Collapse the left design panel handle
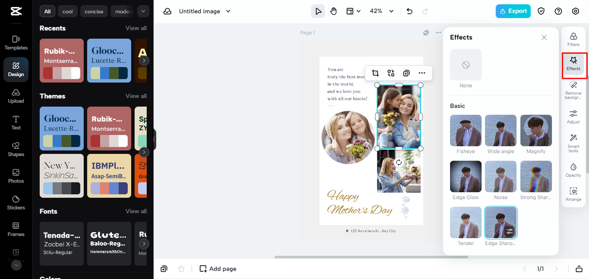The width and height of the screenshot is (589, 279). click(155, 139)
